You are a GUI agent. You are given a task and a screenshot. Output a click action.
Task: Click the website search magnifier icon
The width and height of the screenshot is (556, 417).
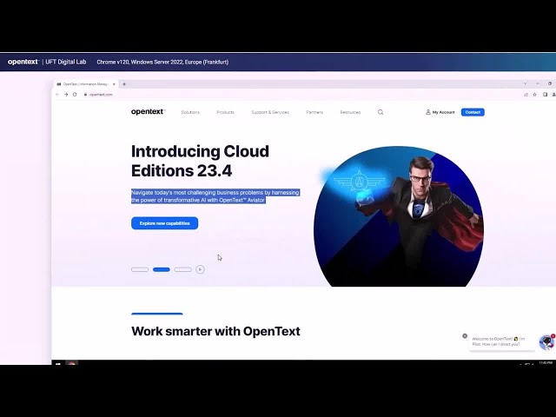(381, 112)
